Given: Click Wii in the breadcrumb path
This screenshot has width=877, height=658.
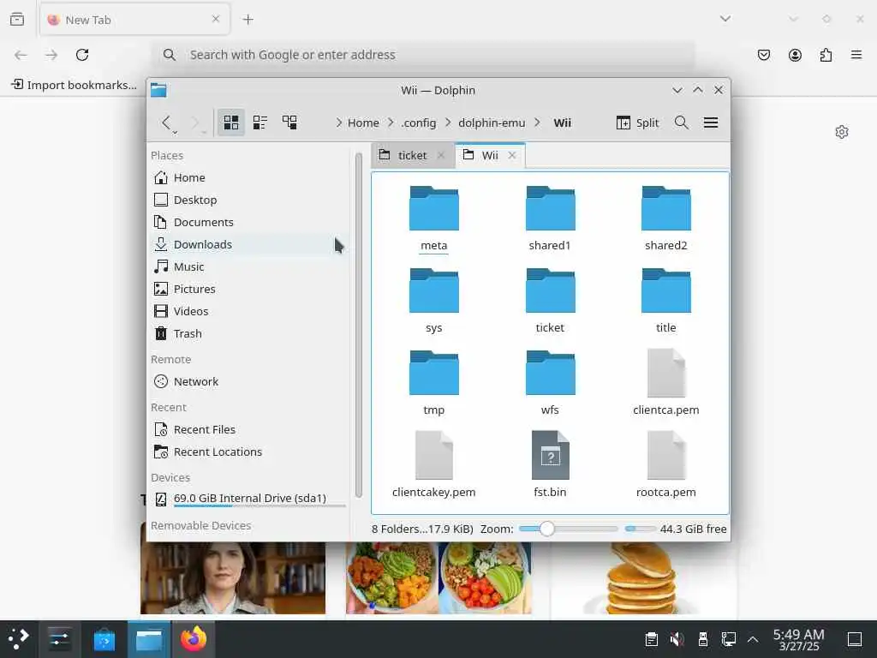Looking at the screenshot, I should click(x=562, y=123).
